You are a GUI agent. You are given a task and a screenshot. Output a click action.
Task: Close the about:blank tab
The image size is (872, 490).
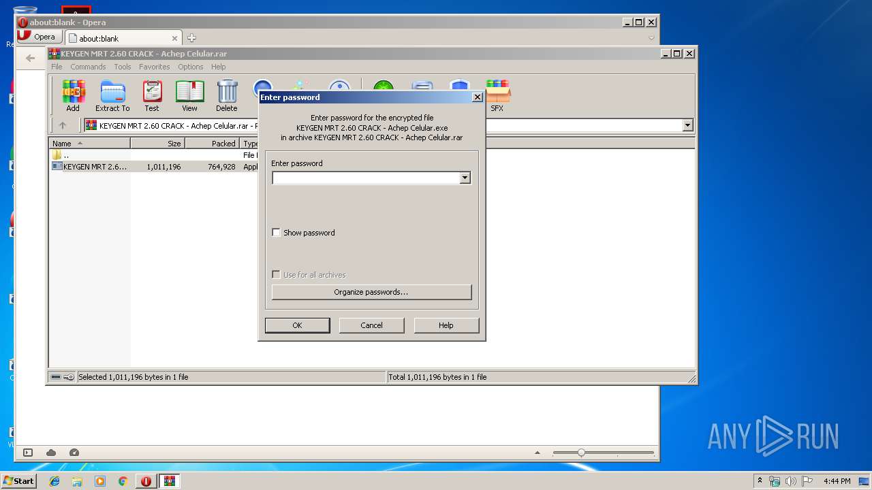coord(175,38)
